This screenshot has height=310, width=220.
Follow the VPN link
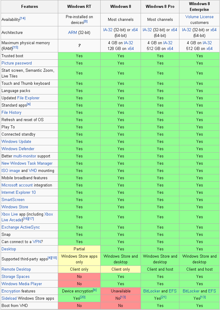37,242
